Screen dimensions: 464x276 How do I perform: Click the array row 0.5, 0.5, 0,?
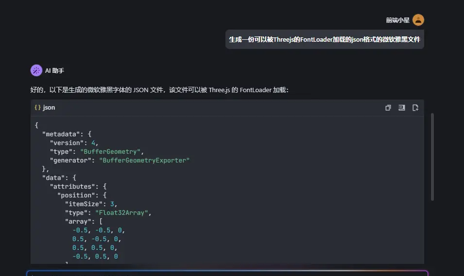point(95,248)
